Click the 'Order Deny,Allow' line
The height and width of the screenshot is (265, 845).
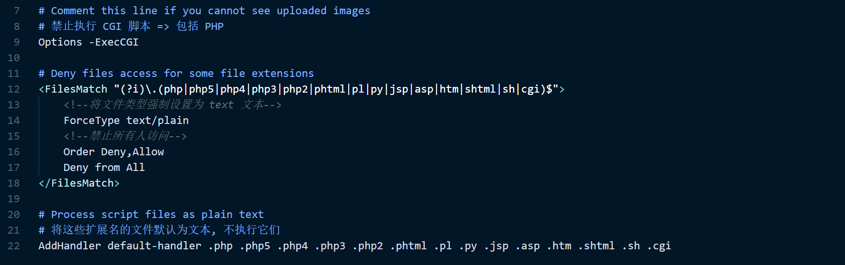(114, 152)
